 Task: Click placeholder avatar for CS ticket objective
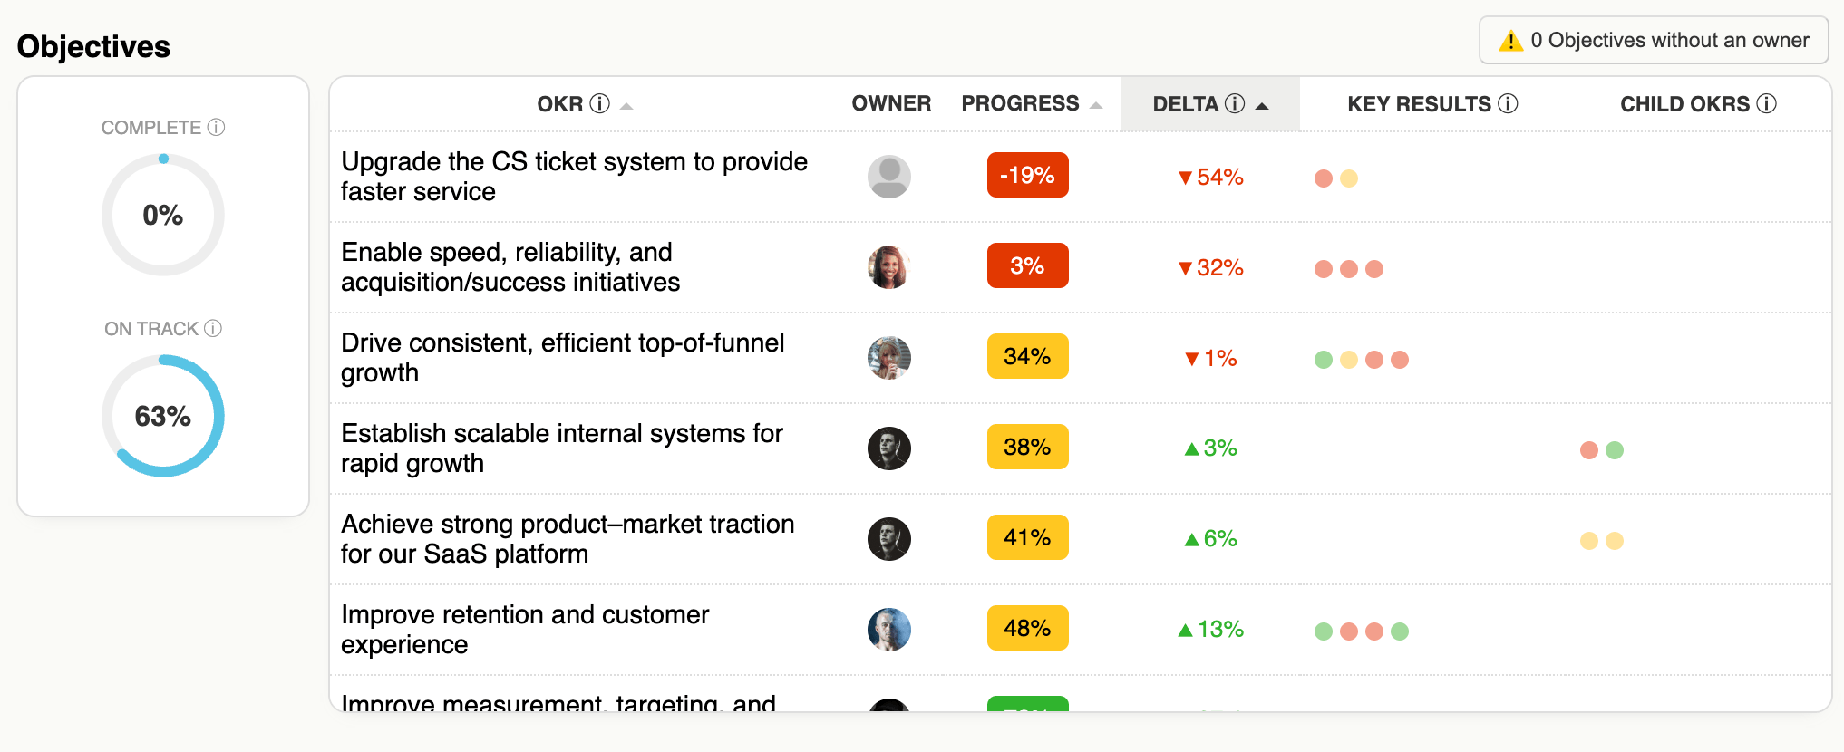click(888, 177)
